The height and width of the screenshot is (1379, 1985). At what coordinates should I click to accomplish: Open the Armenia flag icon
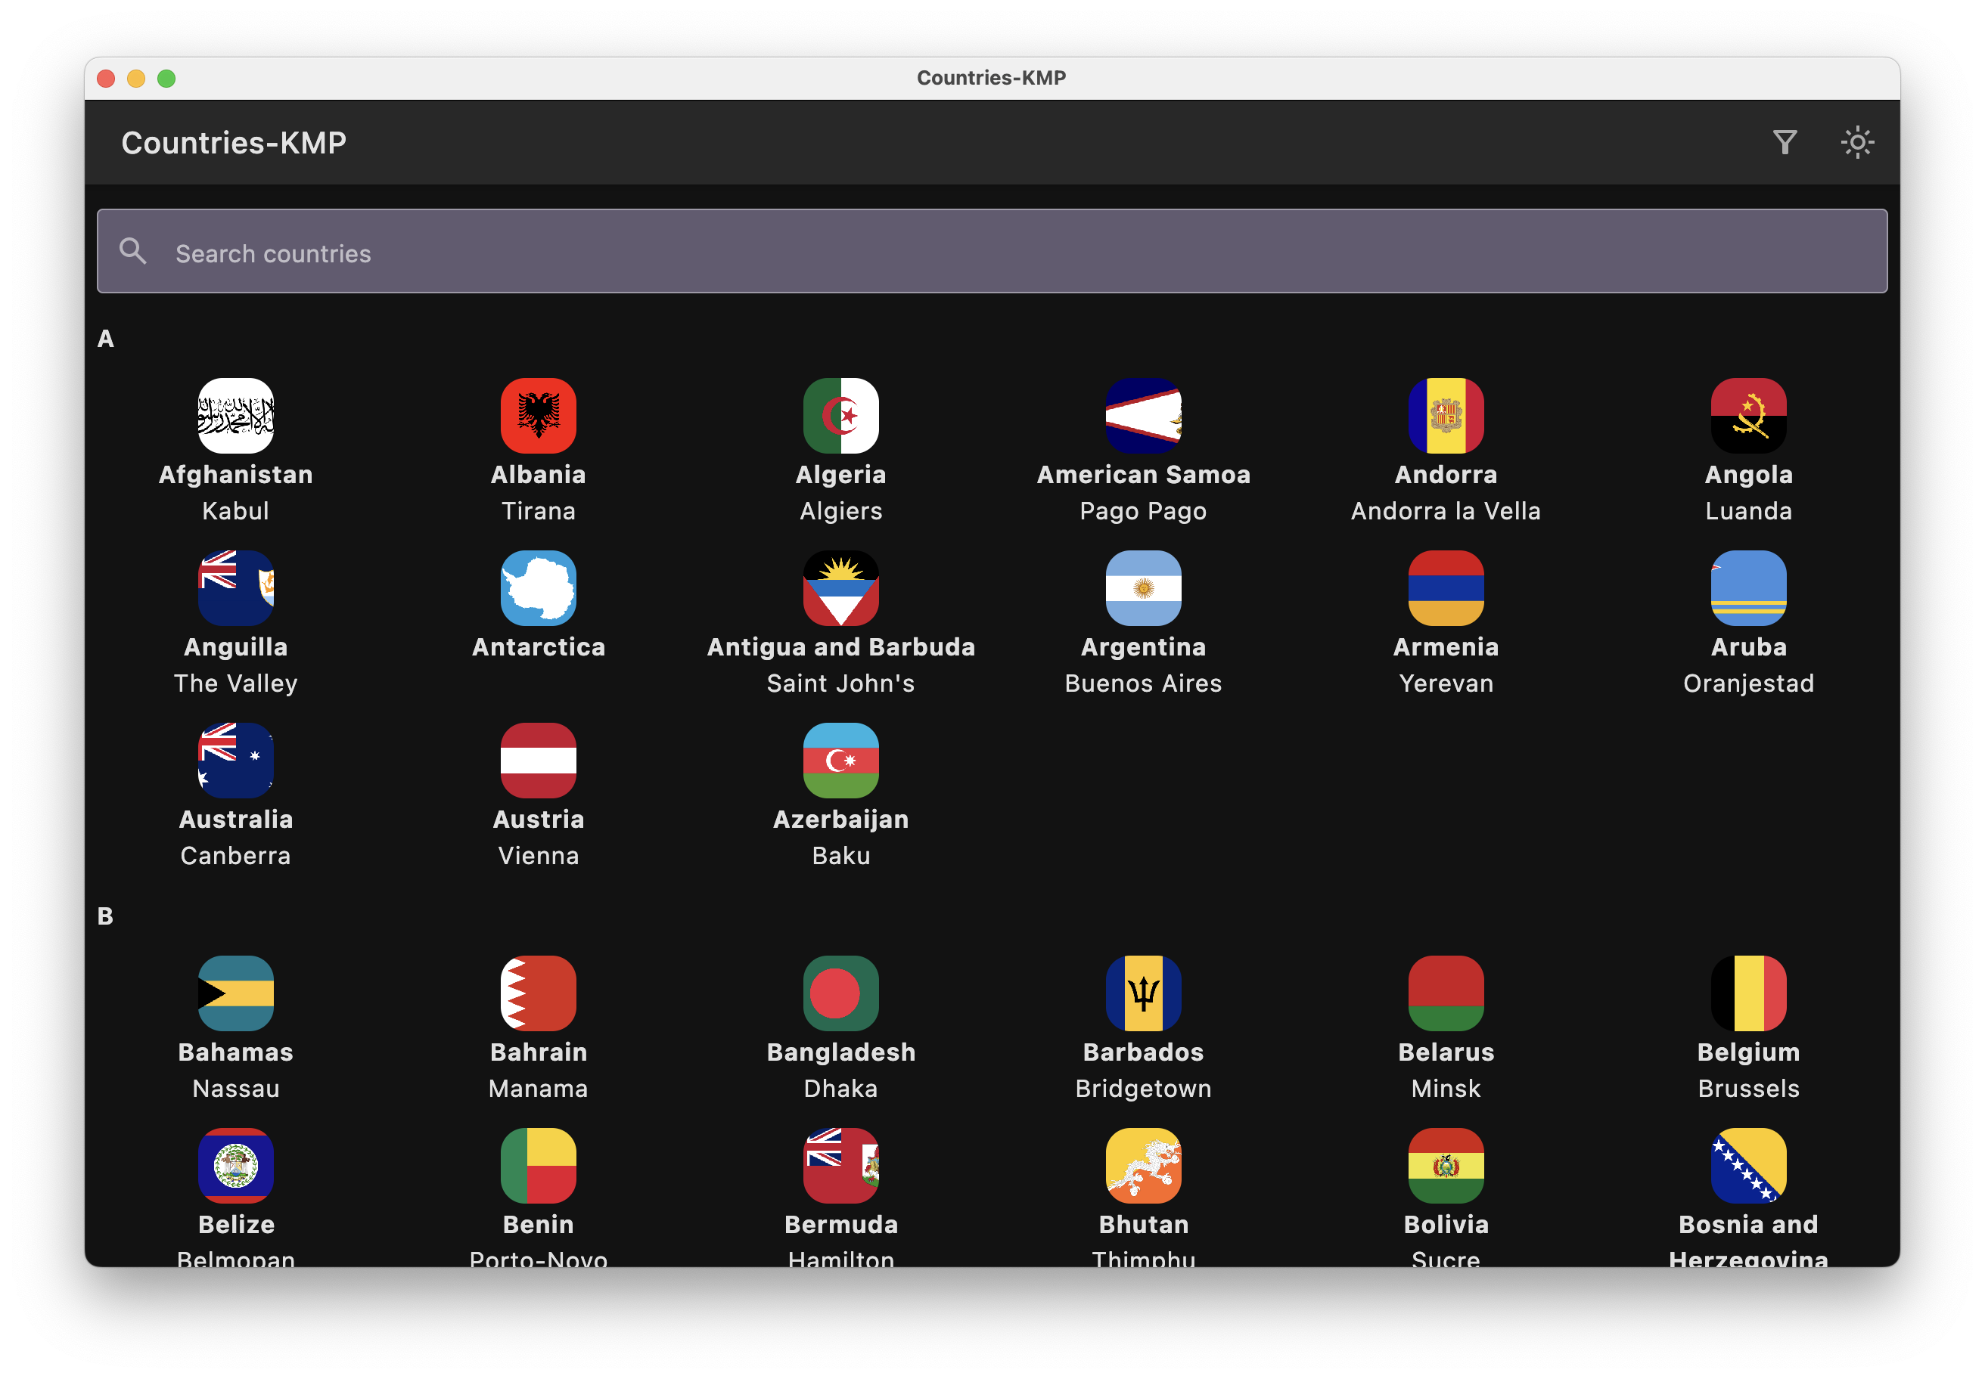coord(1446,588)
